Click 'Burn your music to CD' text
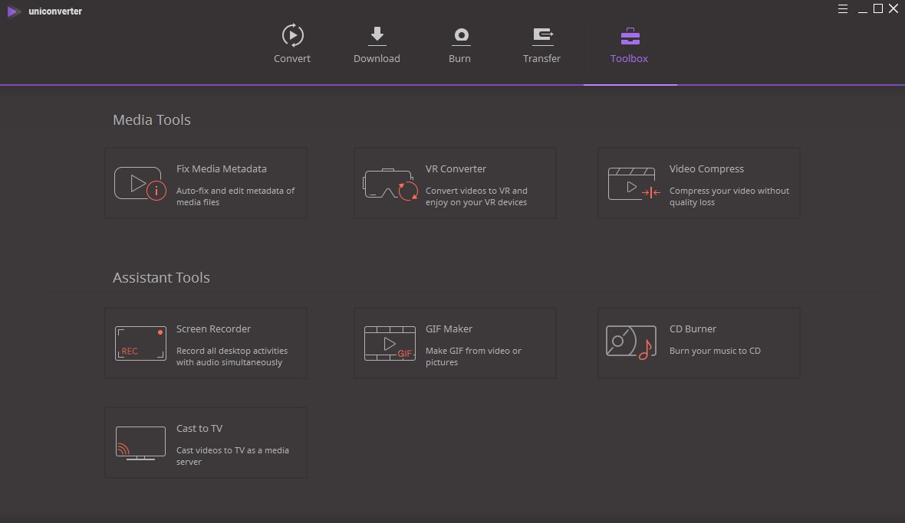 pos(715,351)
